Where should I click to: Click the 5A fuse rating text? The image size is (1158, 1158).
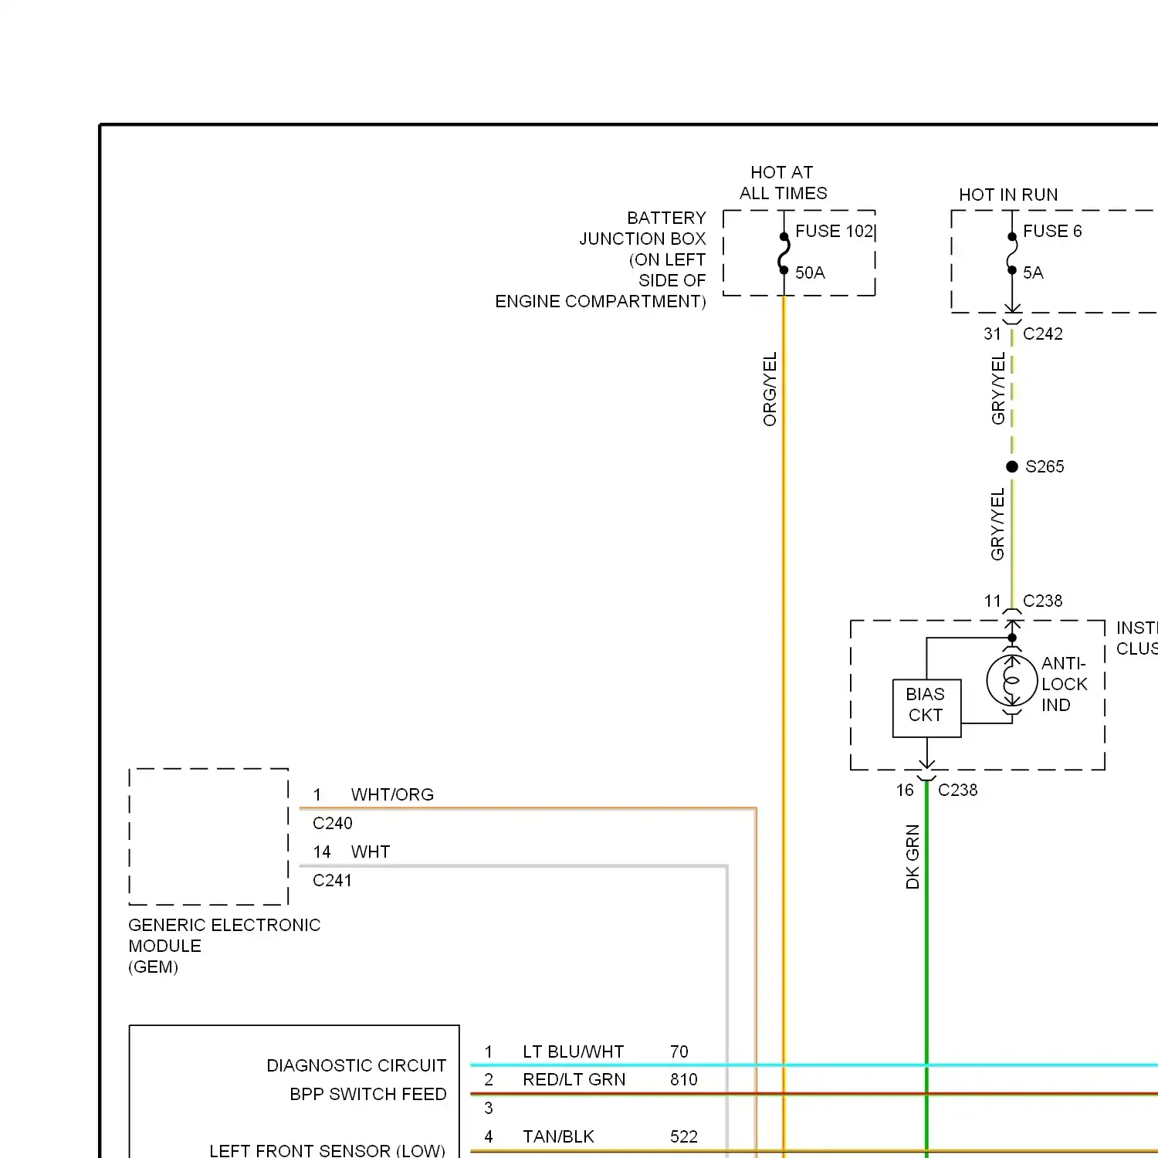[x=1033, y=273]
